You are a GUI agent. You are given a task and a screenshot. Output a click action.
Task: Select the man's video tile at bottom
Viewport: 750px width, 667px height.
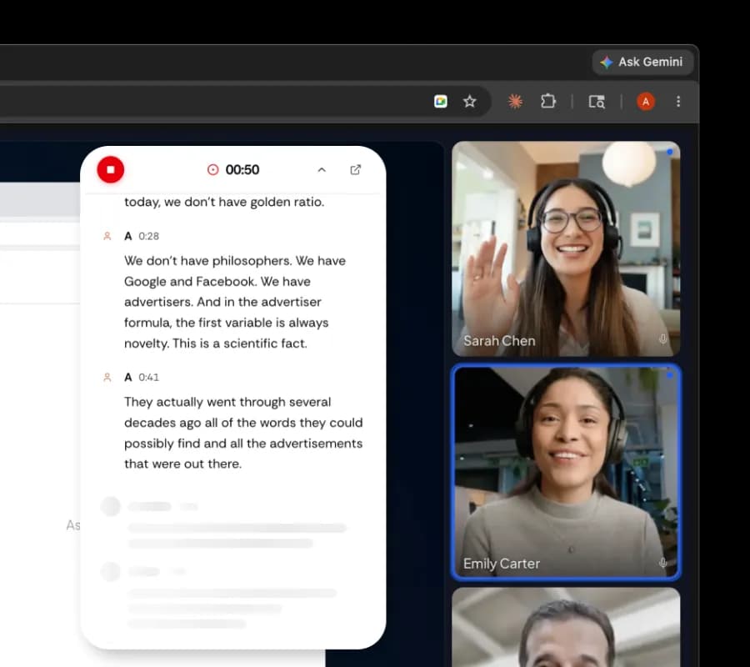pos(566,627)
